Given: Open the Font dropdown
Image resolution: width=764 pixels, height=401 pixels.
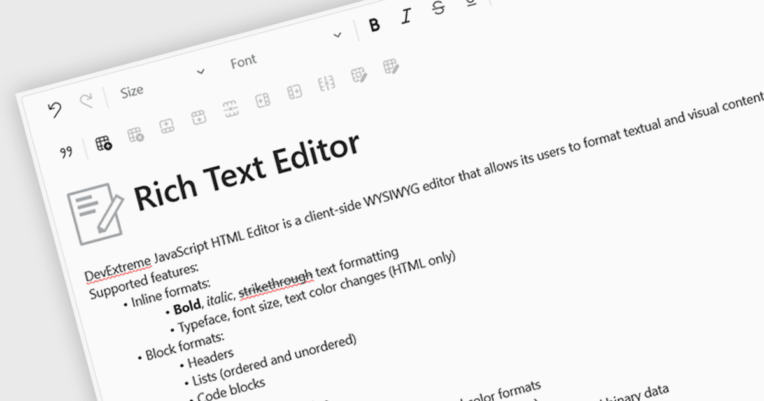Looking at the screenshot, I should tap(286, 48).
